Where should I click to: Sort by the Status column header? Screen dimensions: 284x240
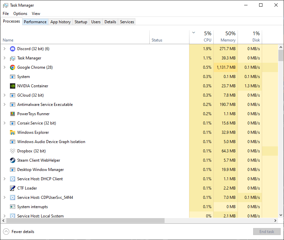(169, 37)
